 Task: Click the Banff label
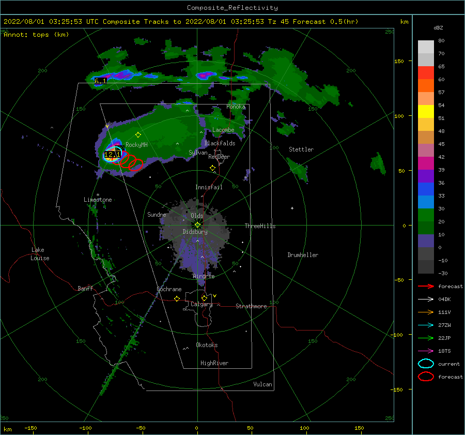tap(85, 288)
